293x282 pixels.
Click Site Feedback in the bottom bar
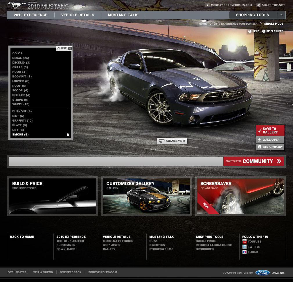pos(71,272)
